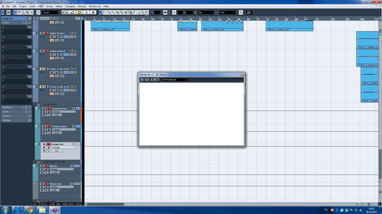382x214 pixels.
Task: Click Master volume value -12.00
Action: (x=54, y=172)
